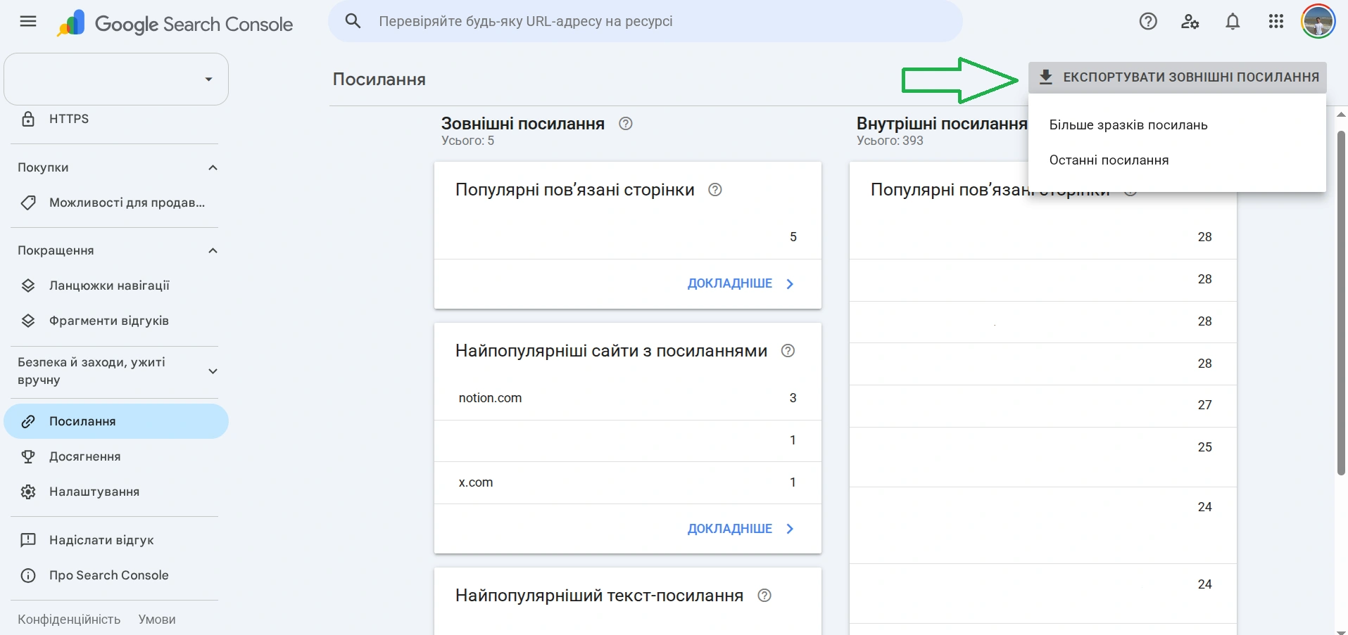
Task: Click the page vertical scrollbar thumb
Action: [1342, 302]
